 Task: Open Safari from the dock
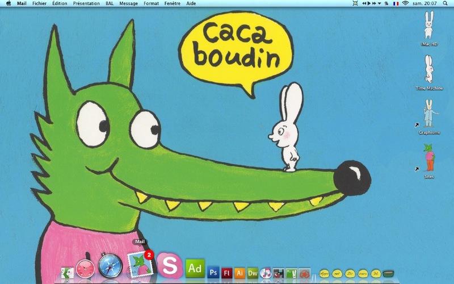110,265
